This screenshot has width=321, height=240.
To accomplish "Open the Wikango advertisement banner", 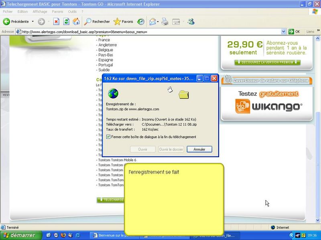I will click(267, 104).
